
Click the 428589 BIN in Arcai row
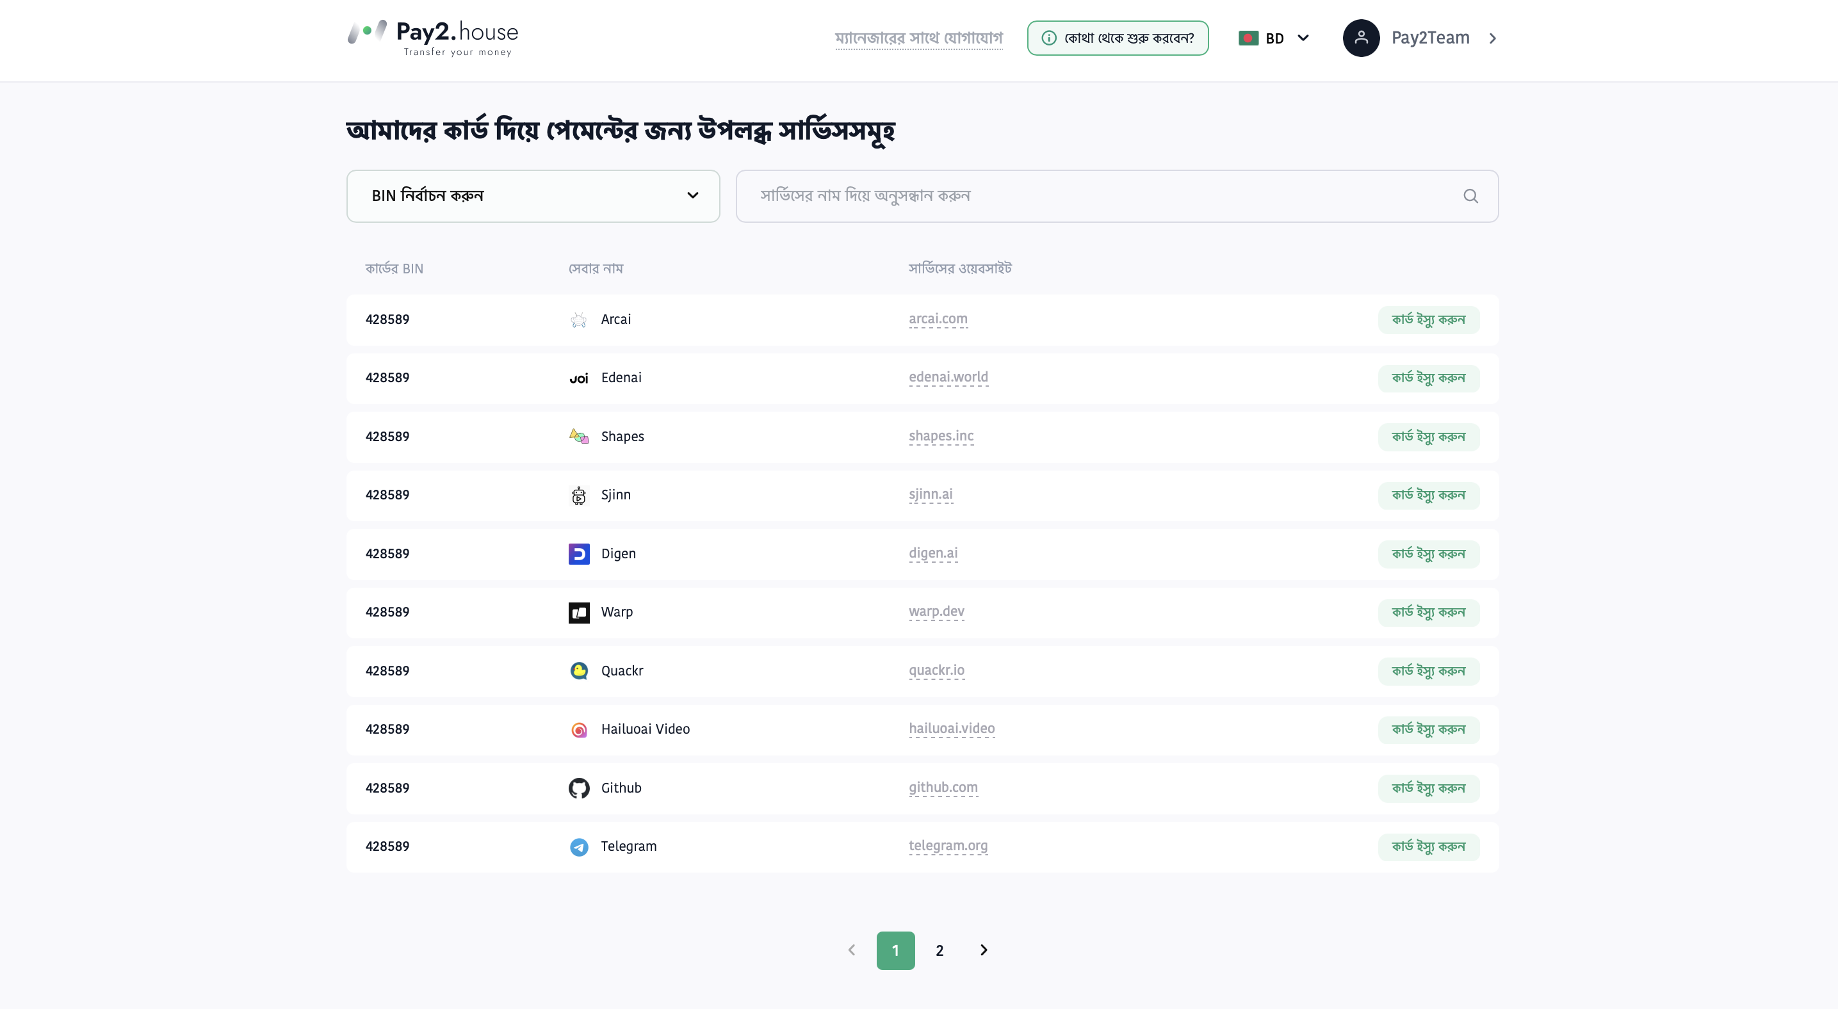click(387, 319)
